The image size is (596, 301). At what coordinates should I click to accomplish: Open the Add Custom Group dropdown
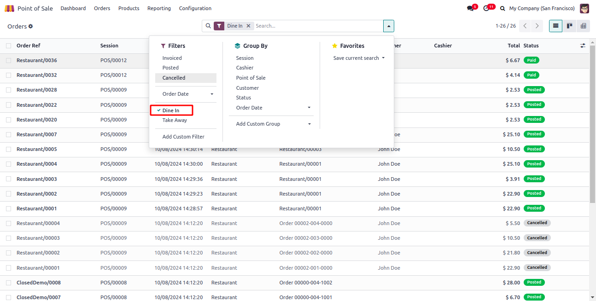tap(271, 124)
